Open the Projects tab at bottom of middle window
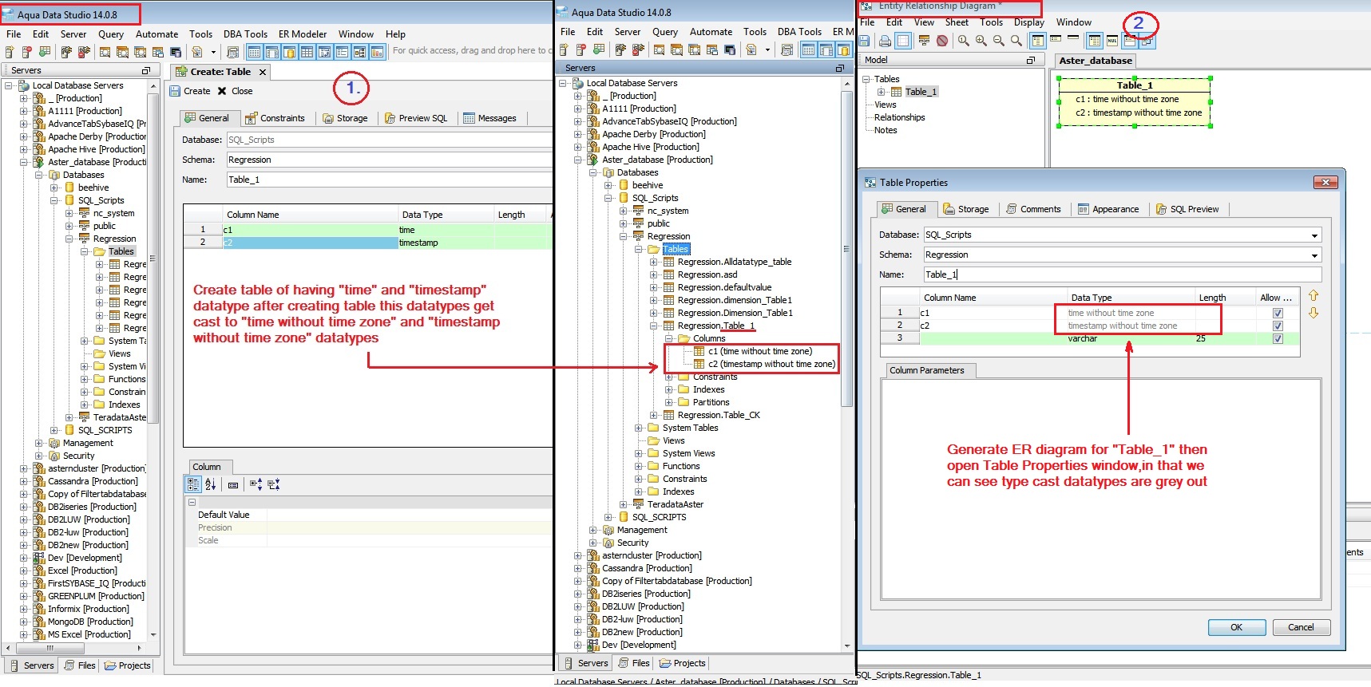Viewport: 1371px width, 687px height. coord(684,663)
